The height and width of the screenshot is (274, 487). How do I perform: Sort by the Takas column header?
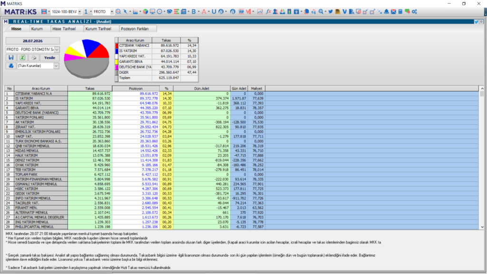[90, 88]
